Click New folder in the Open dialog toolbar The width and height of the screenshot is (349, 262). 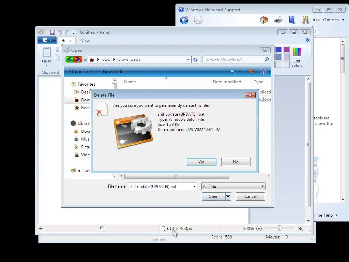point(114,72)
